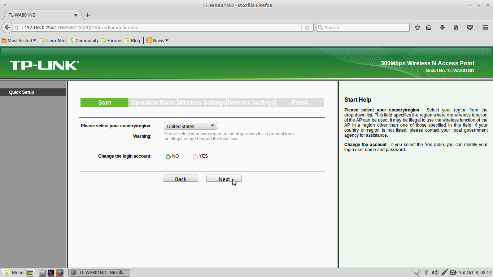This screenshot has width=493, height=277.
Task: Maximize the Firefox window
Action: tap(479, 5)
